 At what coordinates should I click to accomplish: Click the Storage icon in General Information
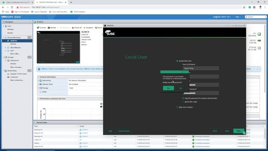tap(41, 88)
